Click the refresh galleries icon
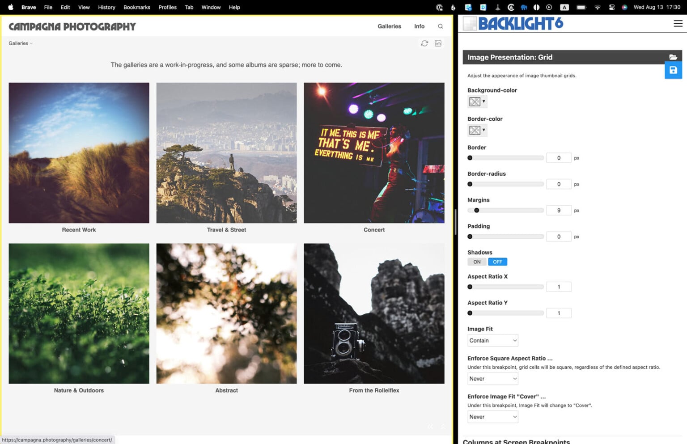This screenshot has height=444, width=687. [x=424, y=43]
